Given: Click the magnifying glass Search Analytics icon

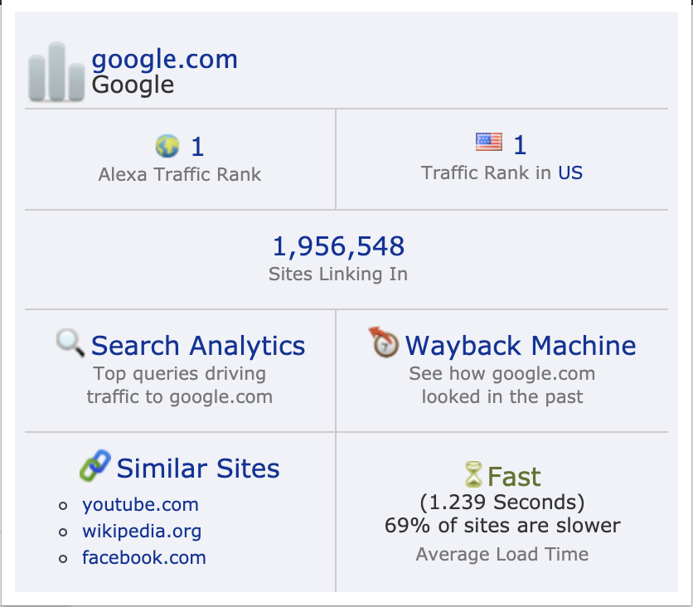Looking at the screenshot, I should click(x=70, y=342).
